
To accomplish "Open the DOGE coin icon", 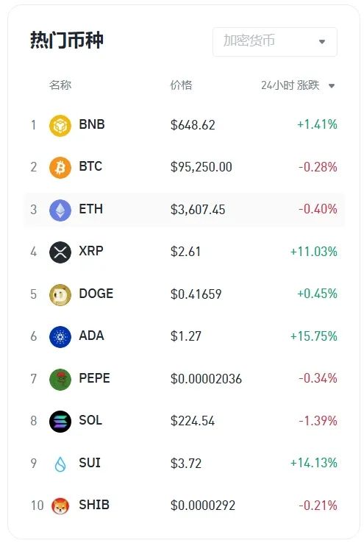I will coord(60,295).
